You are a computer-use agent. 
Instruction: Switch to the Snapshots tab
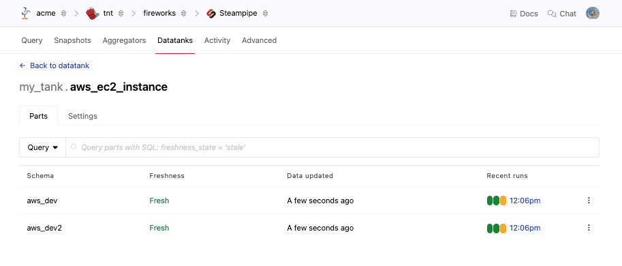72,40
